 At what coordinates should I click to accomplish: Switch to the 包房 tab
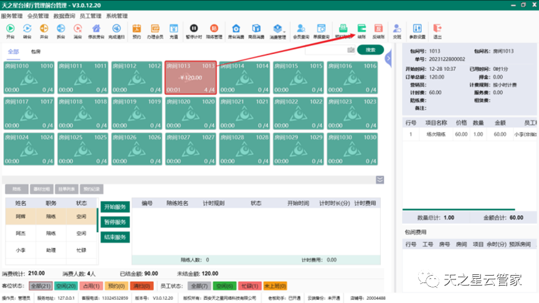click(x=36, y=52)
